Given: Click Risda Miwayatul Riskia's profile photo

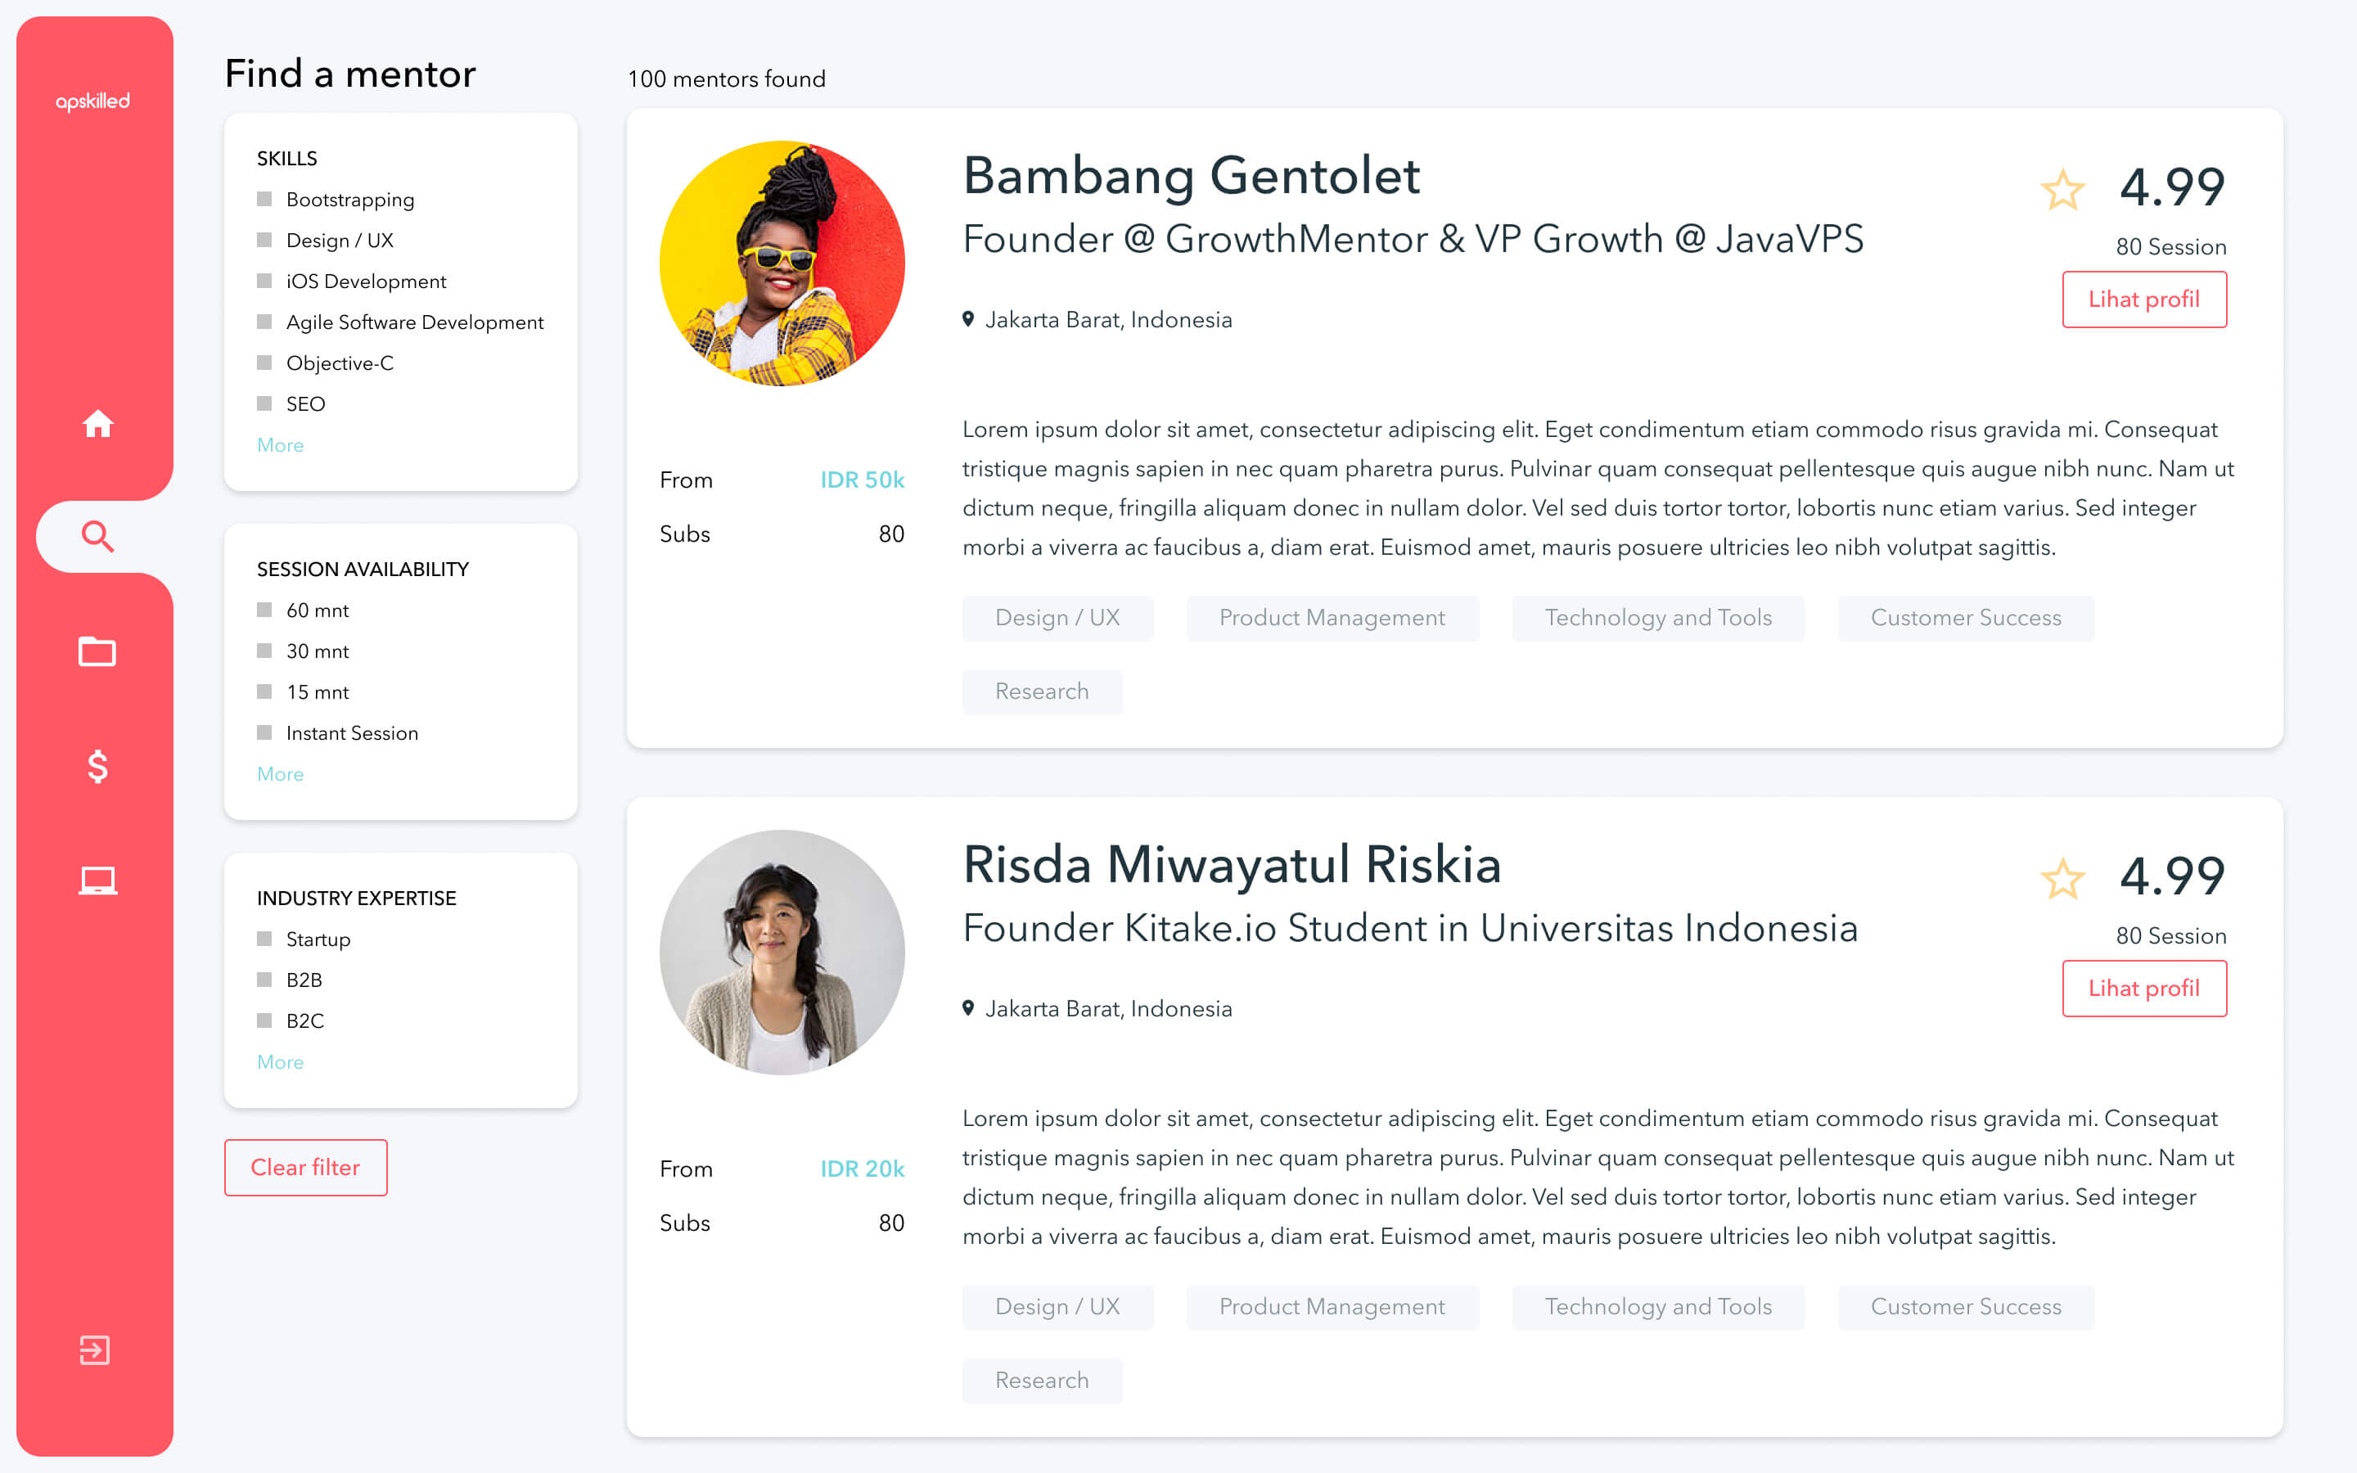Looking at the screenshot, I should [x=781, y=953].
